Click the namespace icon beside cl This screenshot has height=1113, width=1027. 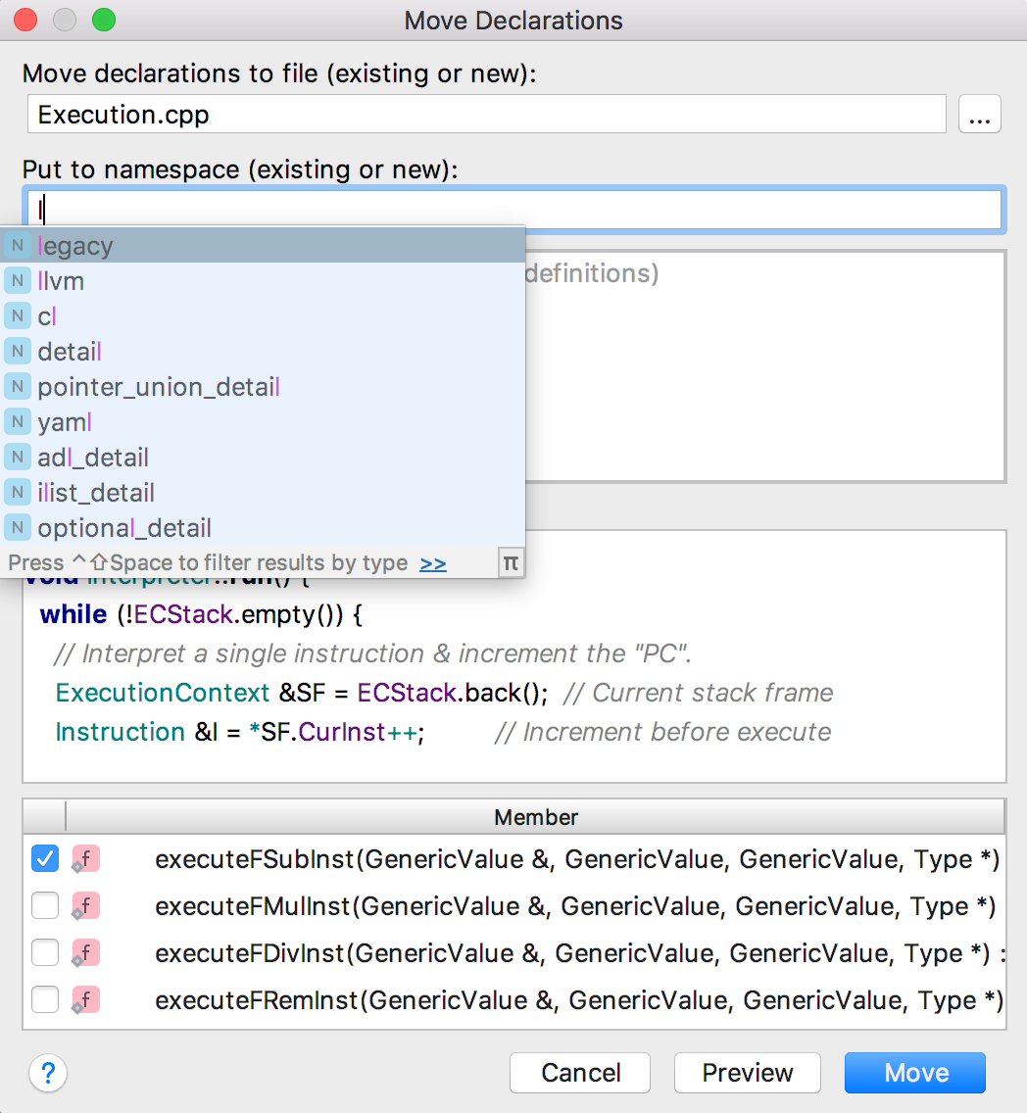coord(18,315)
